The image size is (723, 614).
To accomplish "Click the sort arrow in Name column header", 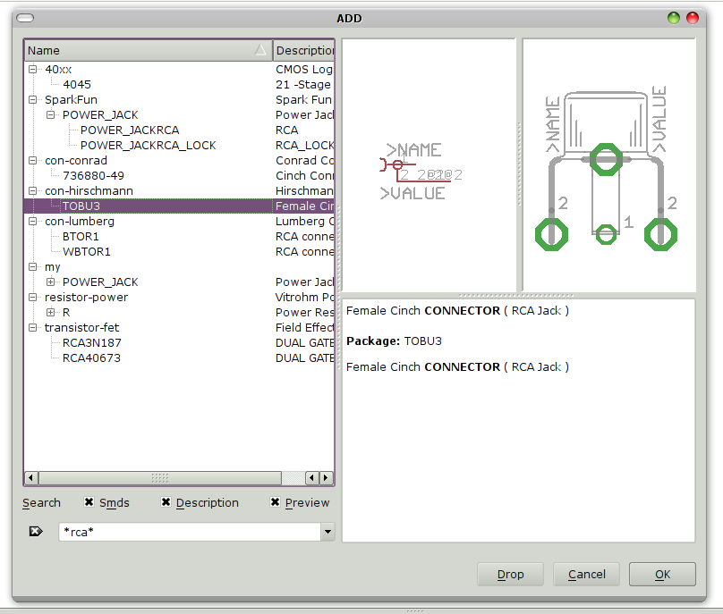I will [x=260, y=51].
